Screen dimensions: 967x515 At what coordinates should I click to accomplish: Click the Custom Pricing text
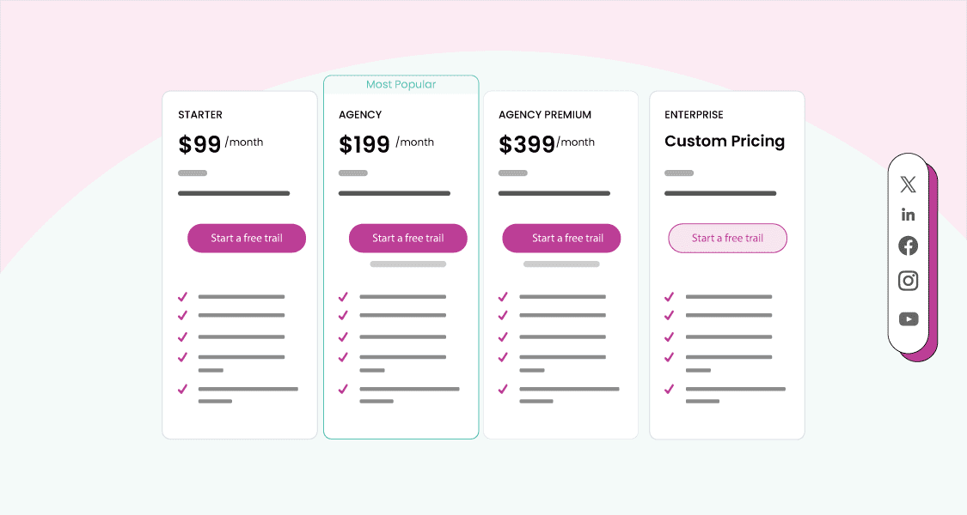[x=725, y=142]
